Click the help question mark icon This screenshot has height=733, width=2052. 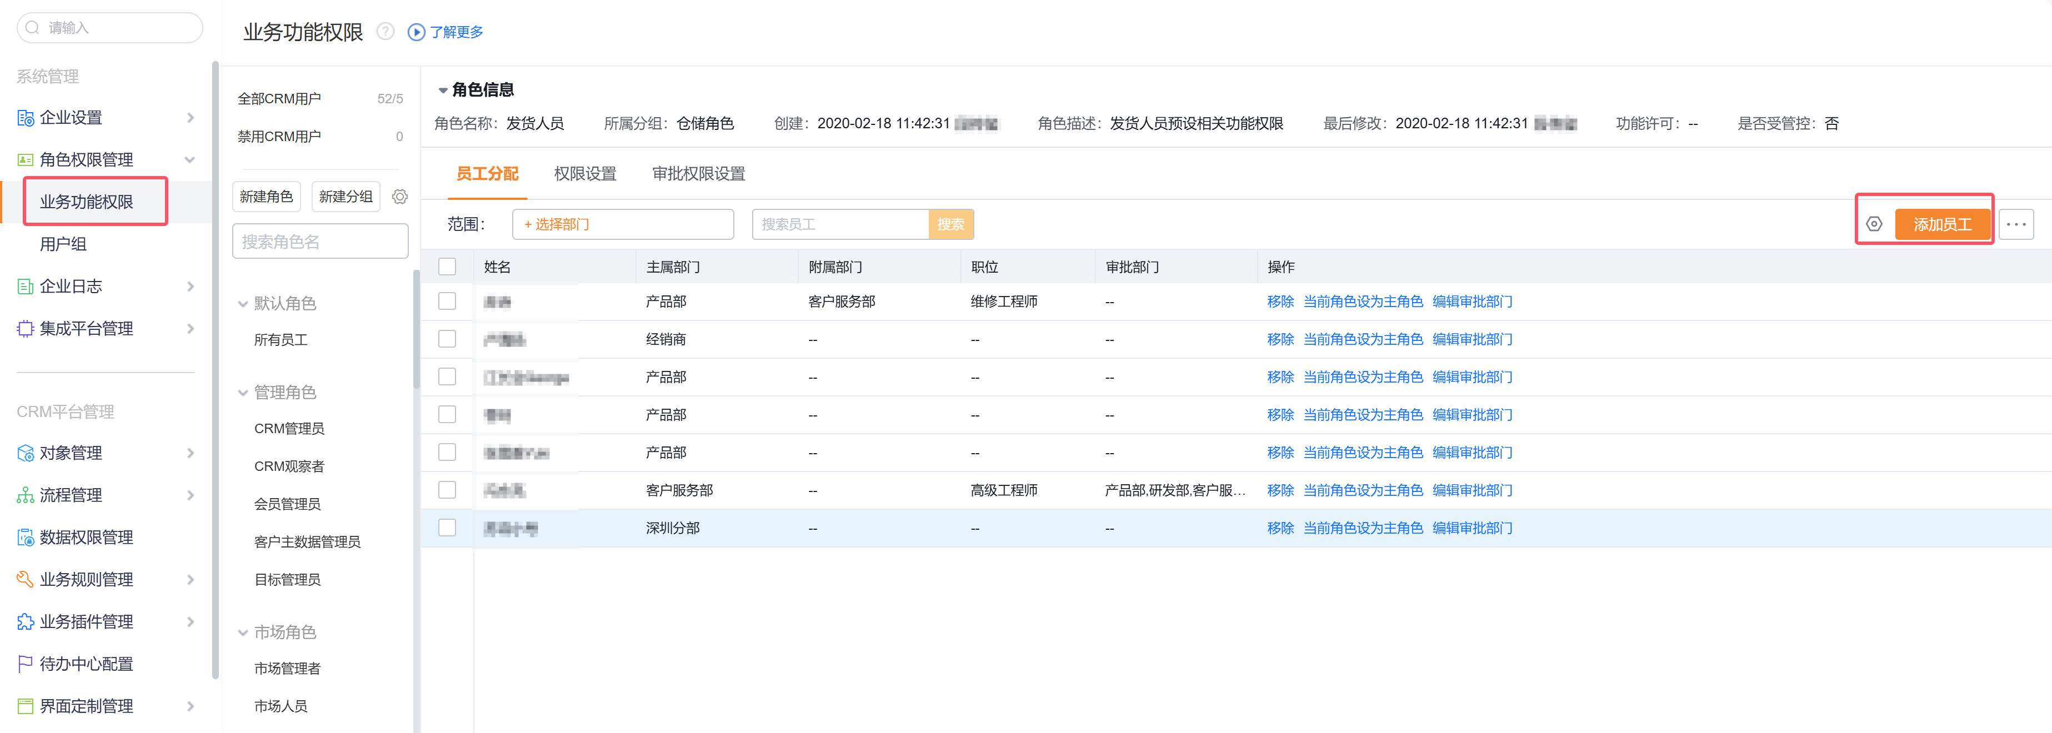click(x=386, y=32)
